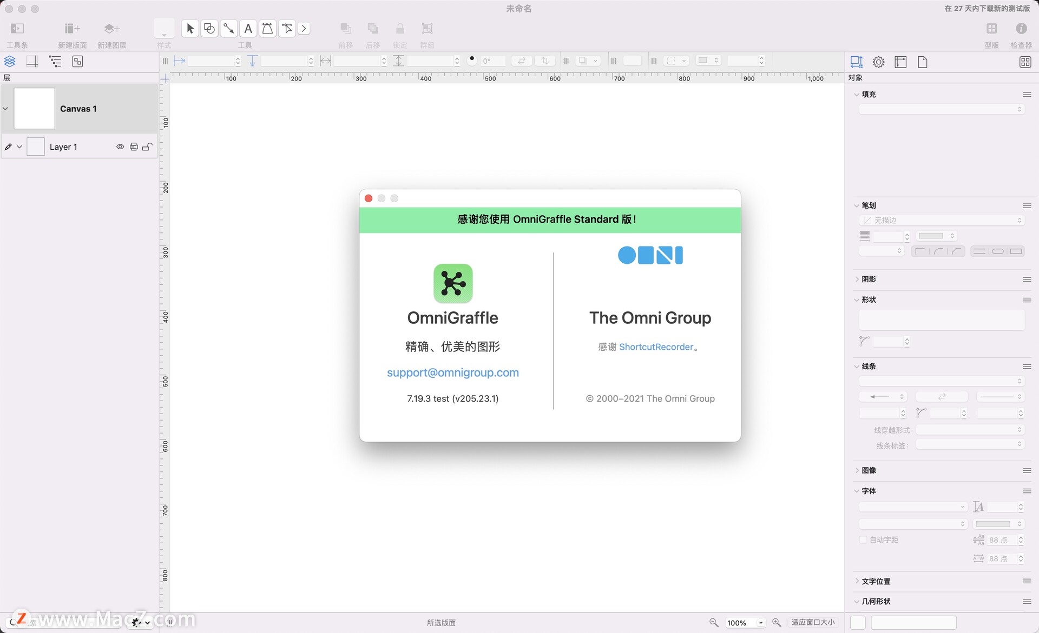Image resolution: width=1039 pixels, height=633 pixels.
Task: Open the Style well in toolbar
Action: [164, 29]
